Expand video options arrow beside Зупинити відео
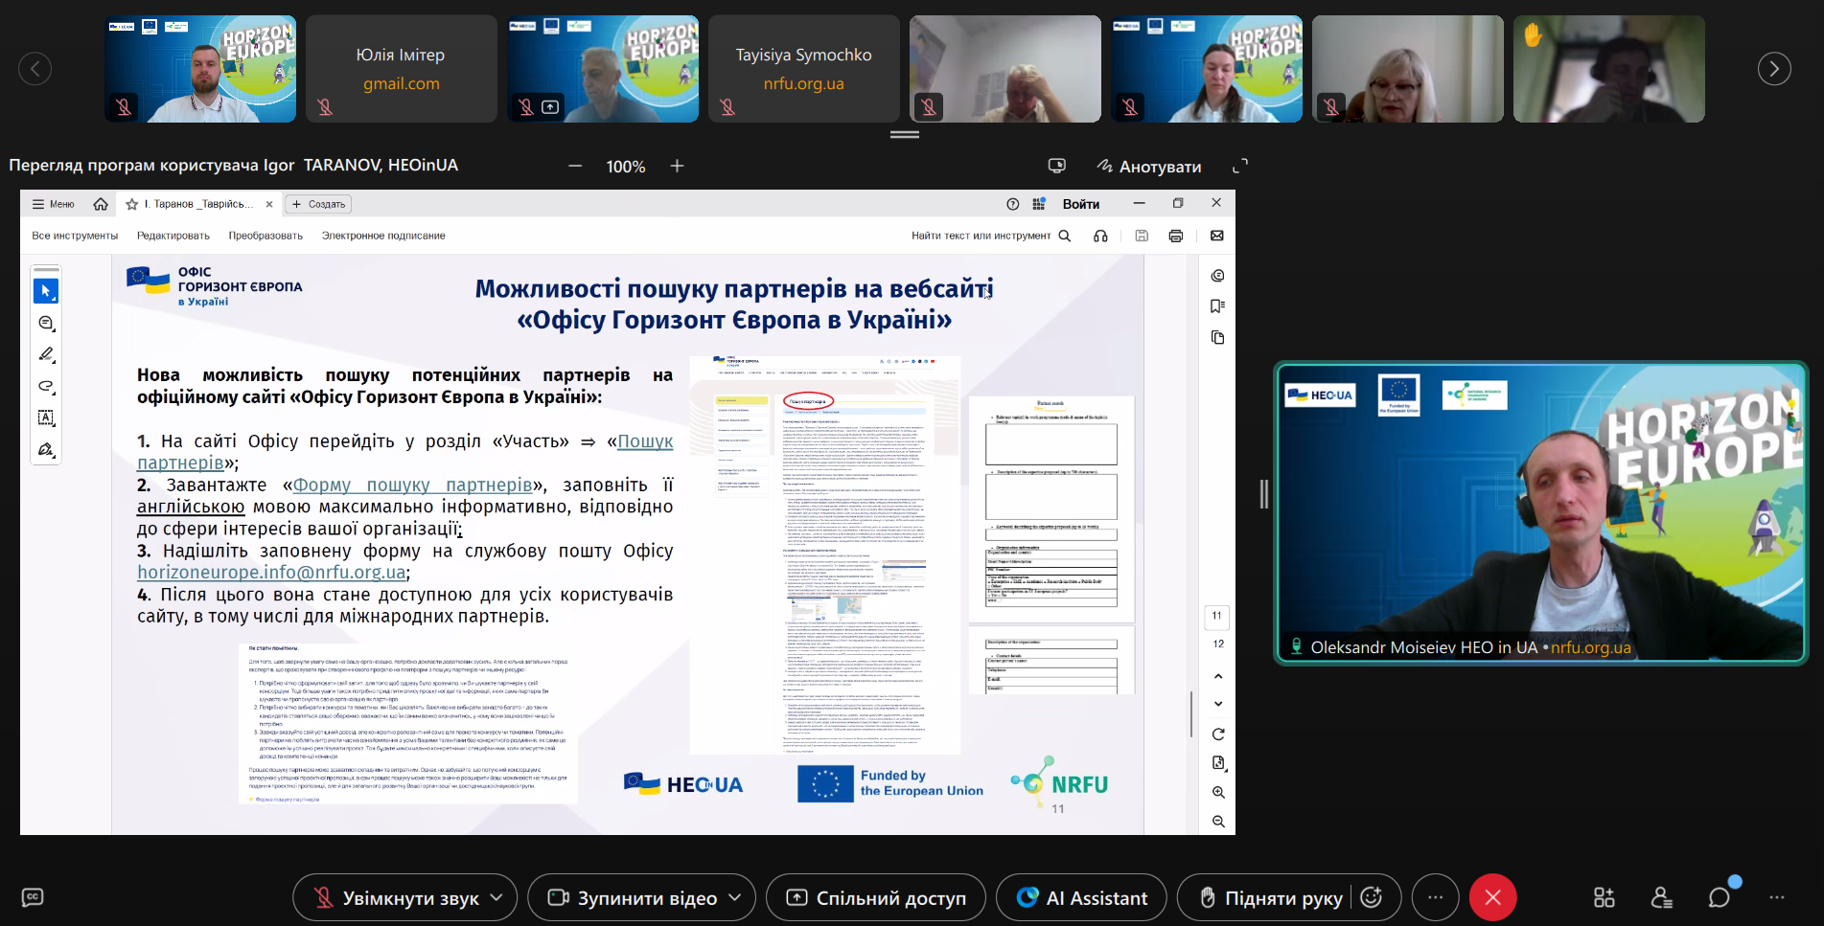 pos(734,897)
